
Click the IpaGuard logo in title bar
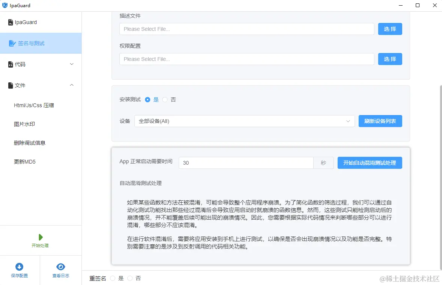tap(5, 5)
